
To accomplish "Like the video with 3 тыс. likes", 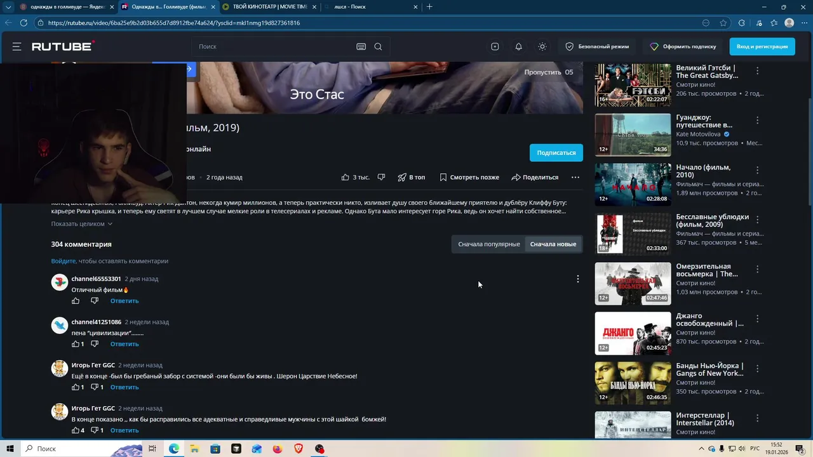I will pyautogui.click(x=355, y=177).
